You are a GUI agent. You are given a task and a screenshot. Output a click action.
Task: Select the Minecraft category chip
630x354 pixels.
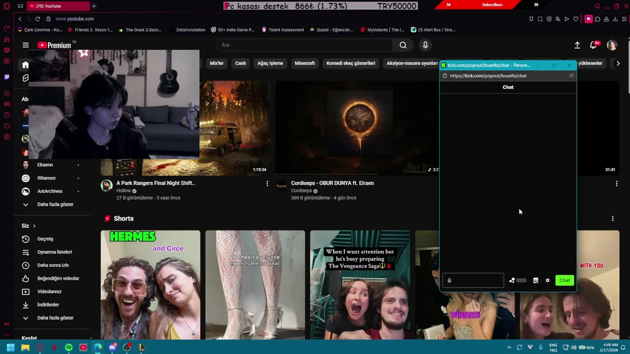(x=305, y=63)
